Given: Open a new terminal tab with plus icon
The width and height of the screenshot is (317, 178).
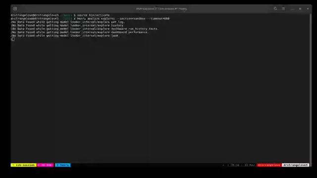Looking at the screenshot, I should pyautogui.click(x=15, y=9).
